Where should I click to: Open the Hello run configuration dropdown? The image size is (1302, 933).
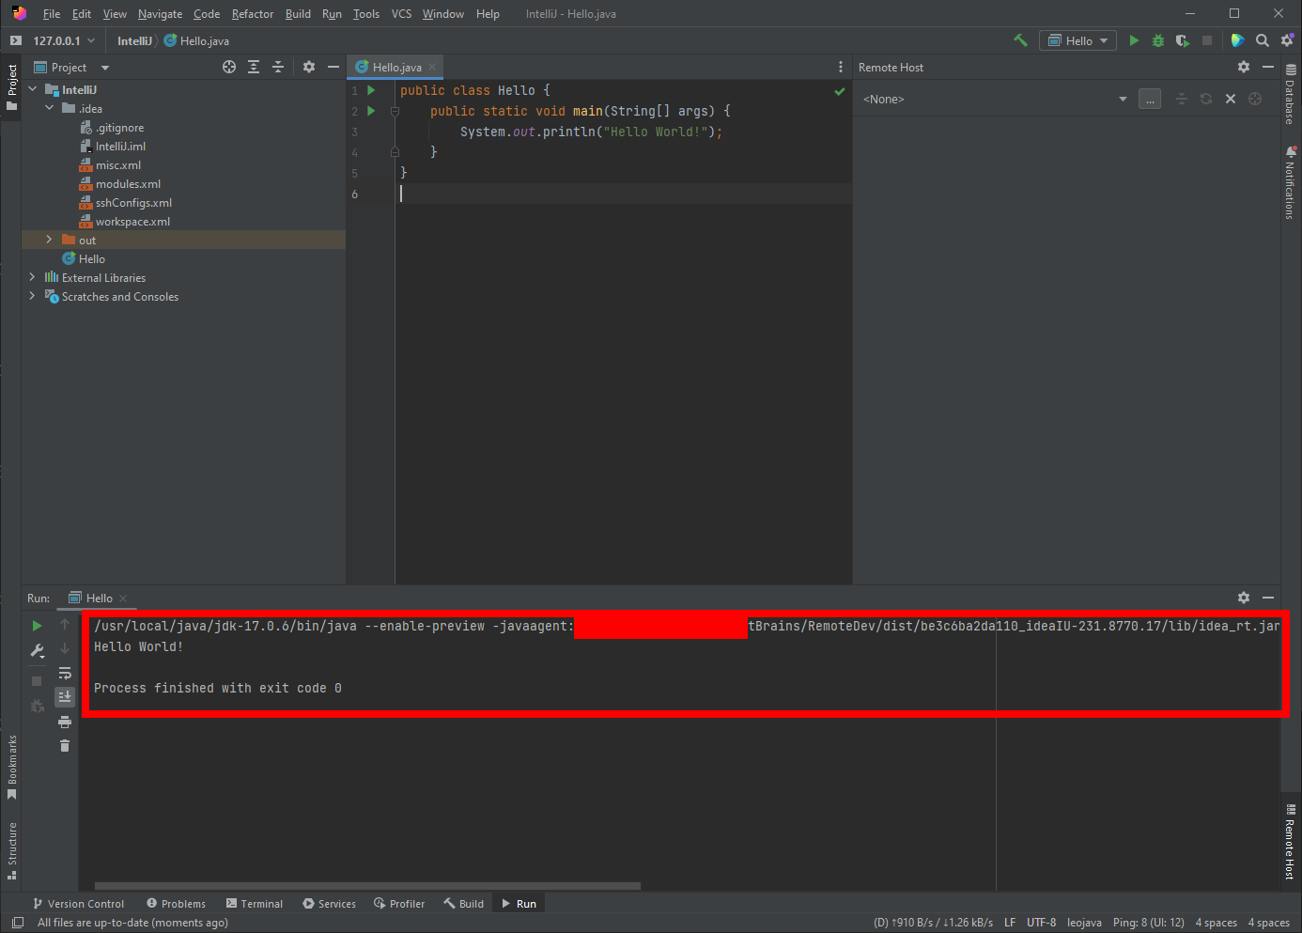1077,40
